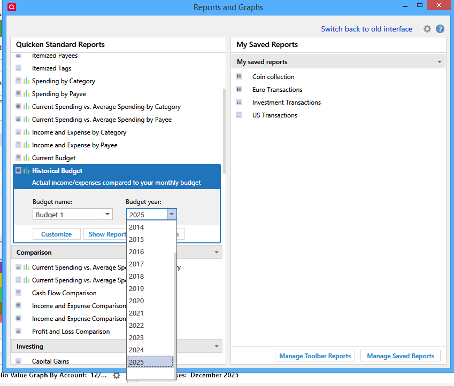Click the report icon next to Spending by Payee
The image size is (454, 386).
[x=19, y=93]
